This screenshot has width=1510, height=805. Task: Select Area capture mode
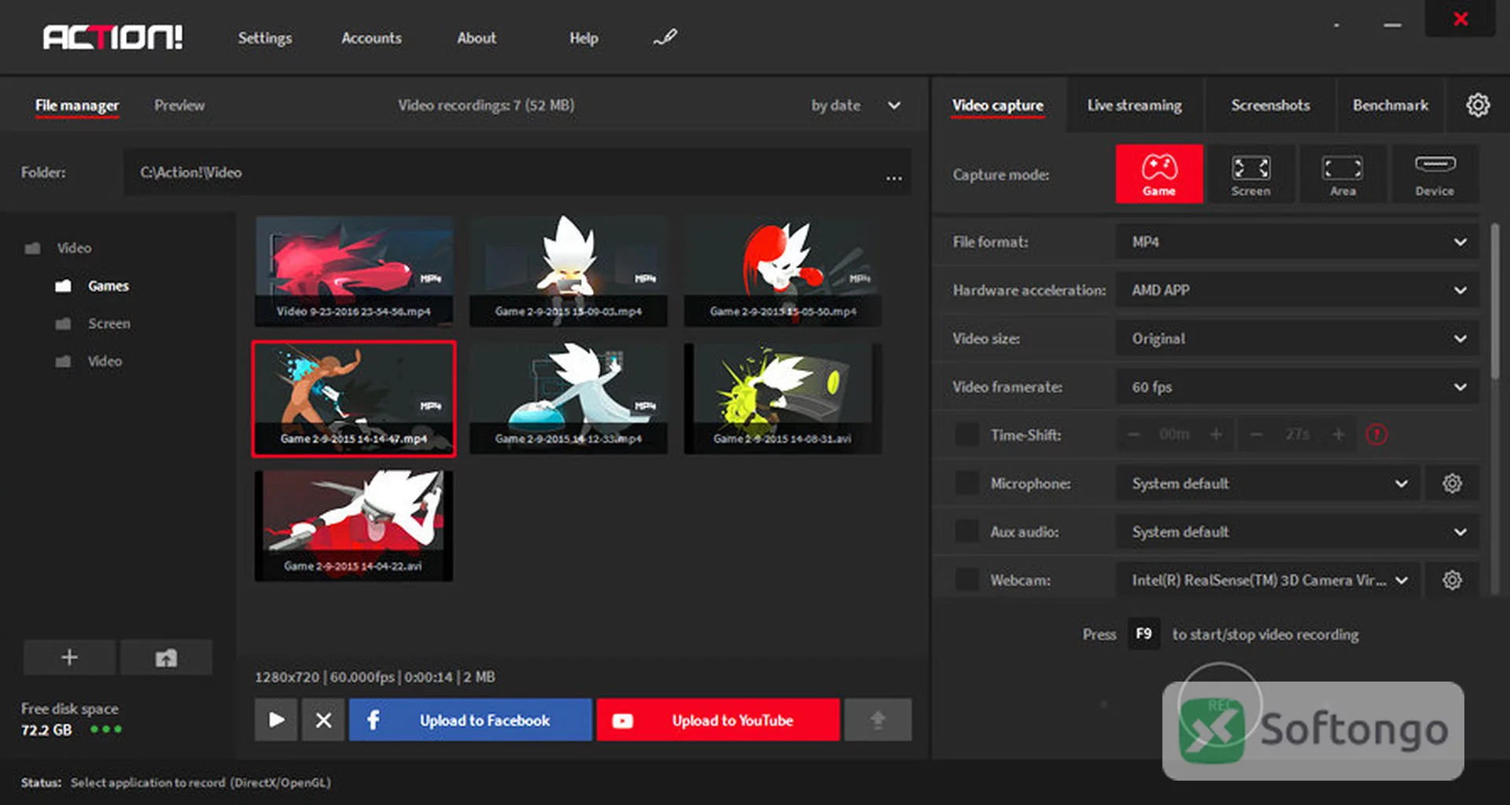[1342, 174]
